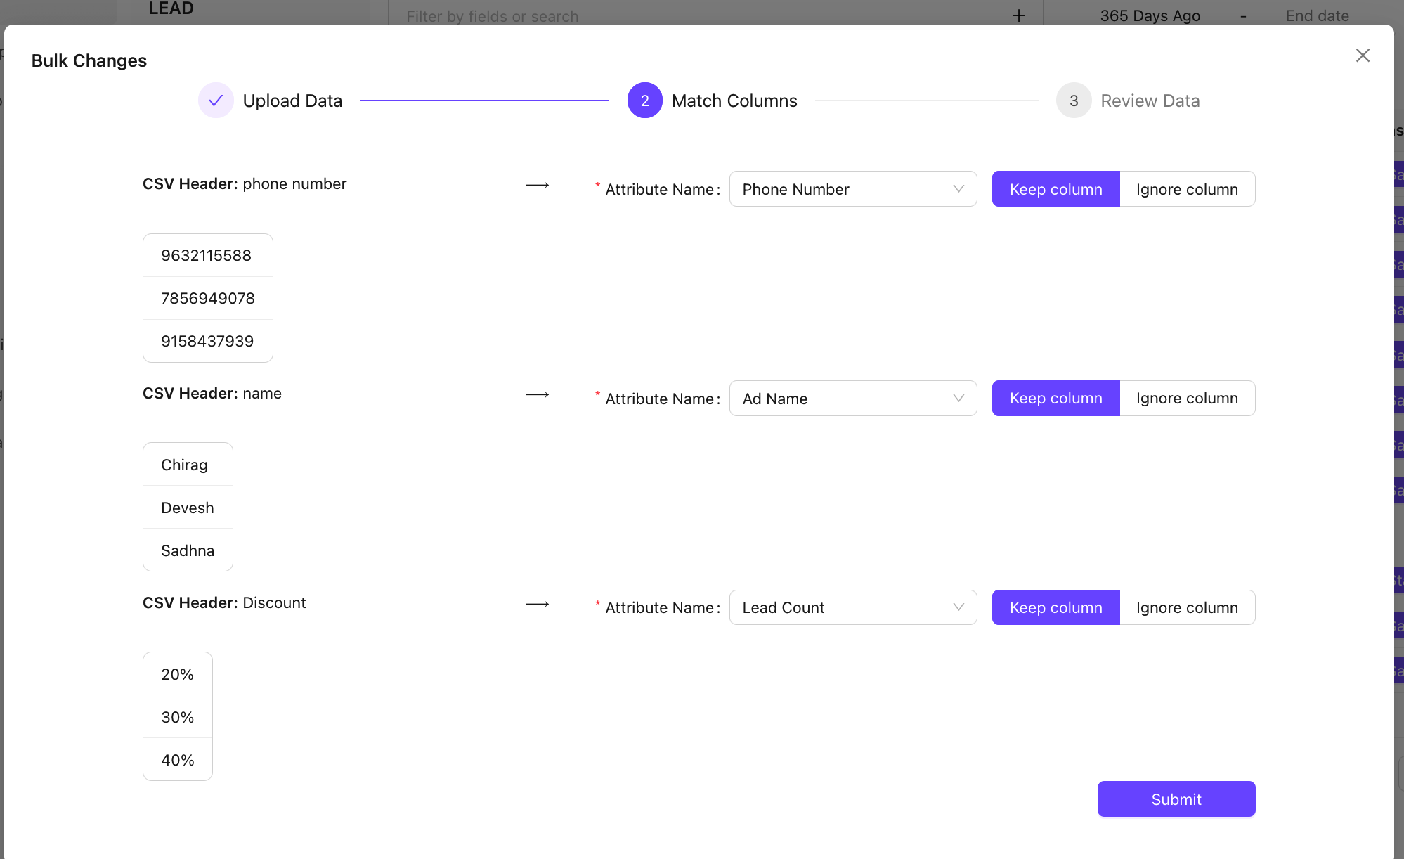Screen dimensions: 1404x859
Task: Open the Ad Name attribute dropdown
Action: [x=852, y=399]
